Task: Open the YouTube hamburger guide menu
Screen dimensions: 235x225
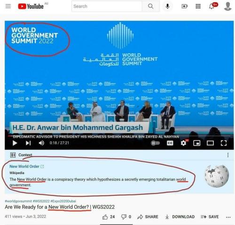Action: point(8,6)
